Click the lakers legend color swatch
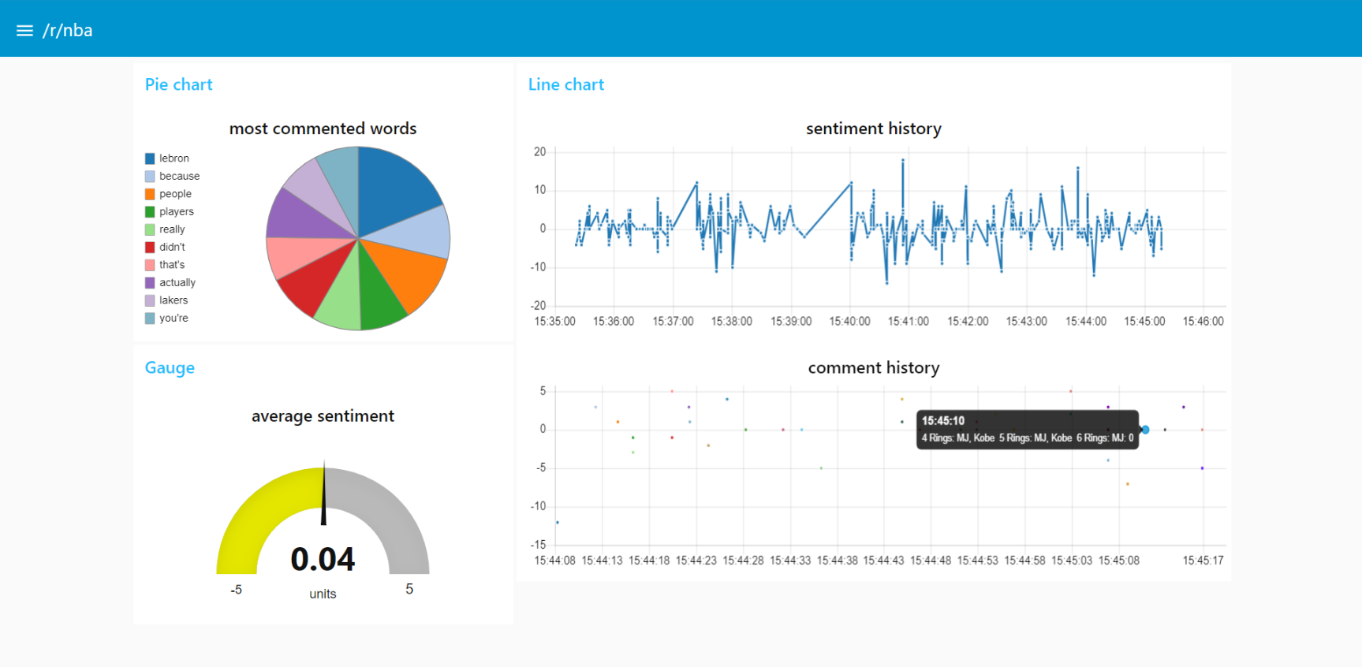 click(x=150, y=300)
